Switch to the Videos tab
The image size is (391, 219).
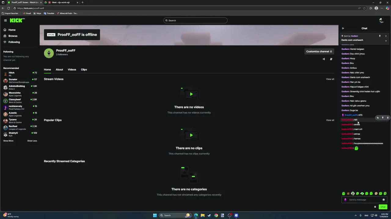pos(72,70)
